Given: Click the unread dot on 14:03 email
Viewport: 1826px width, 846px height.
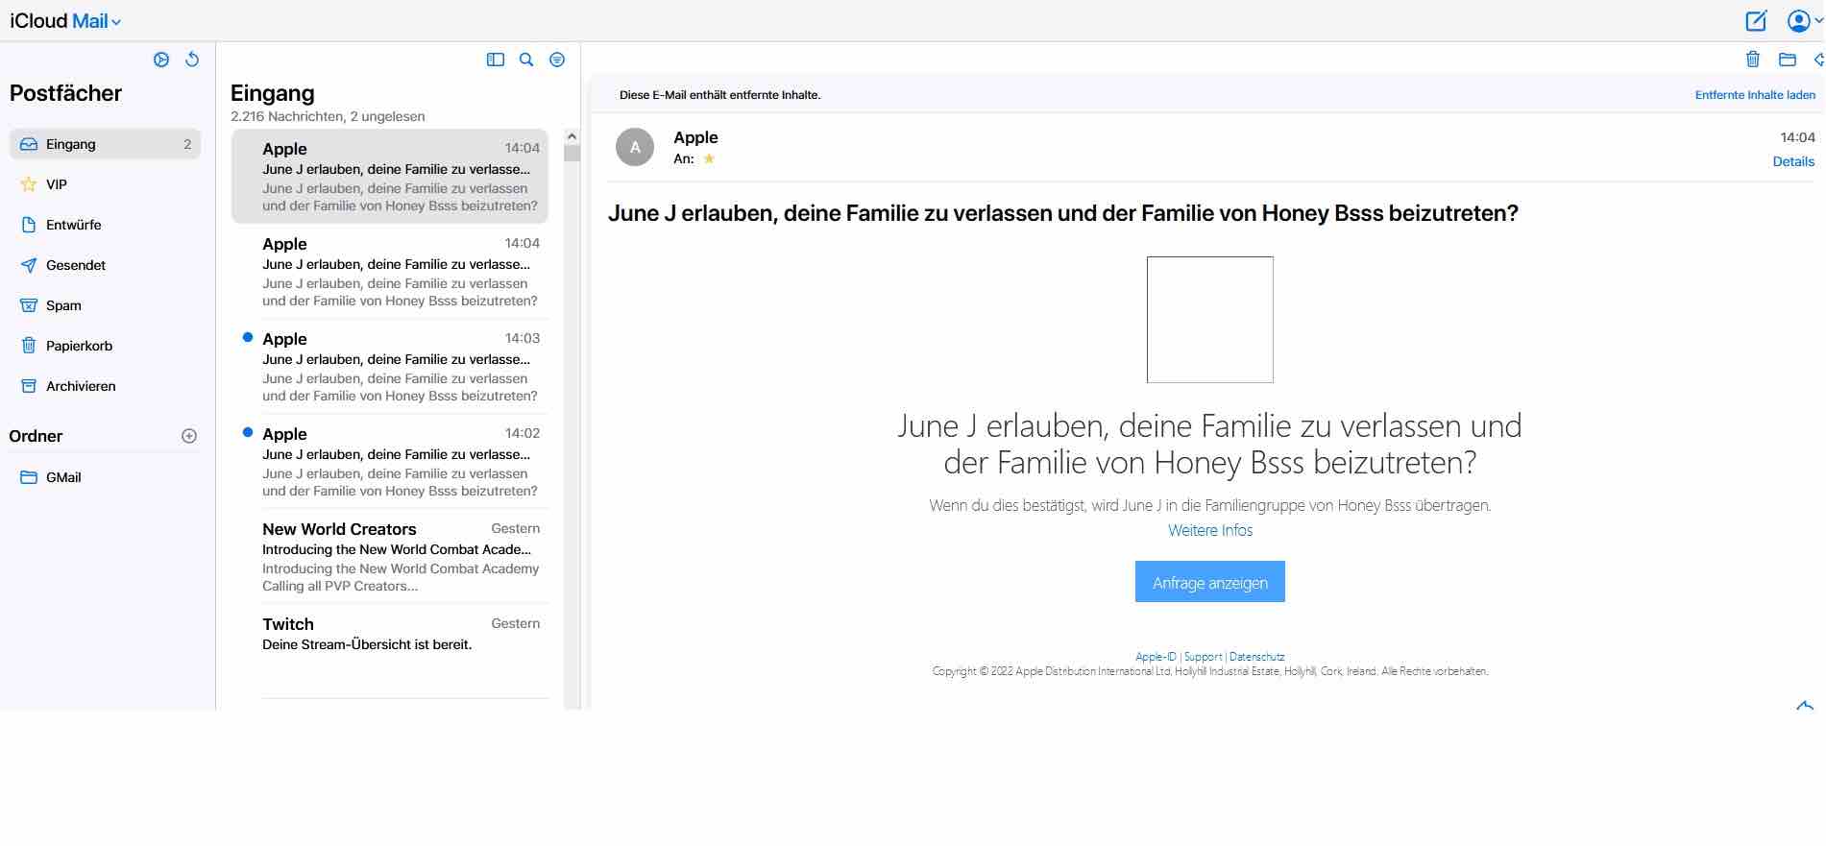Looking at the screenshot, I should pos(248,337).
